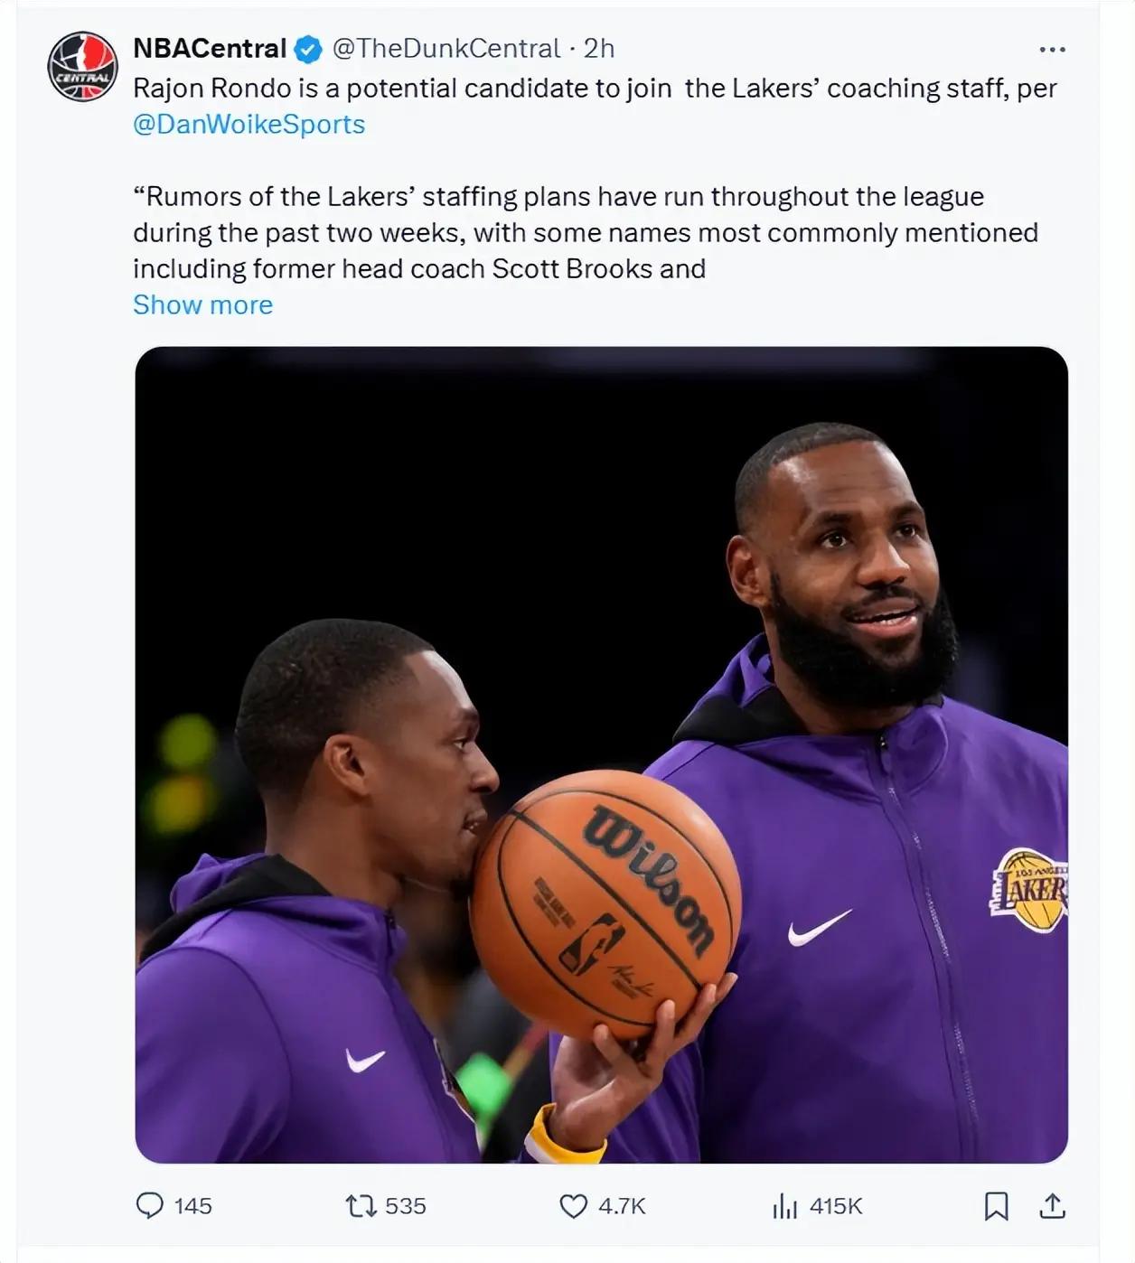Click the 4.7K likes count
The height and width of the screenshot is (1263, 1135).
[622, 1206]
